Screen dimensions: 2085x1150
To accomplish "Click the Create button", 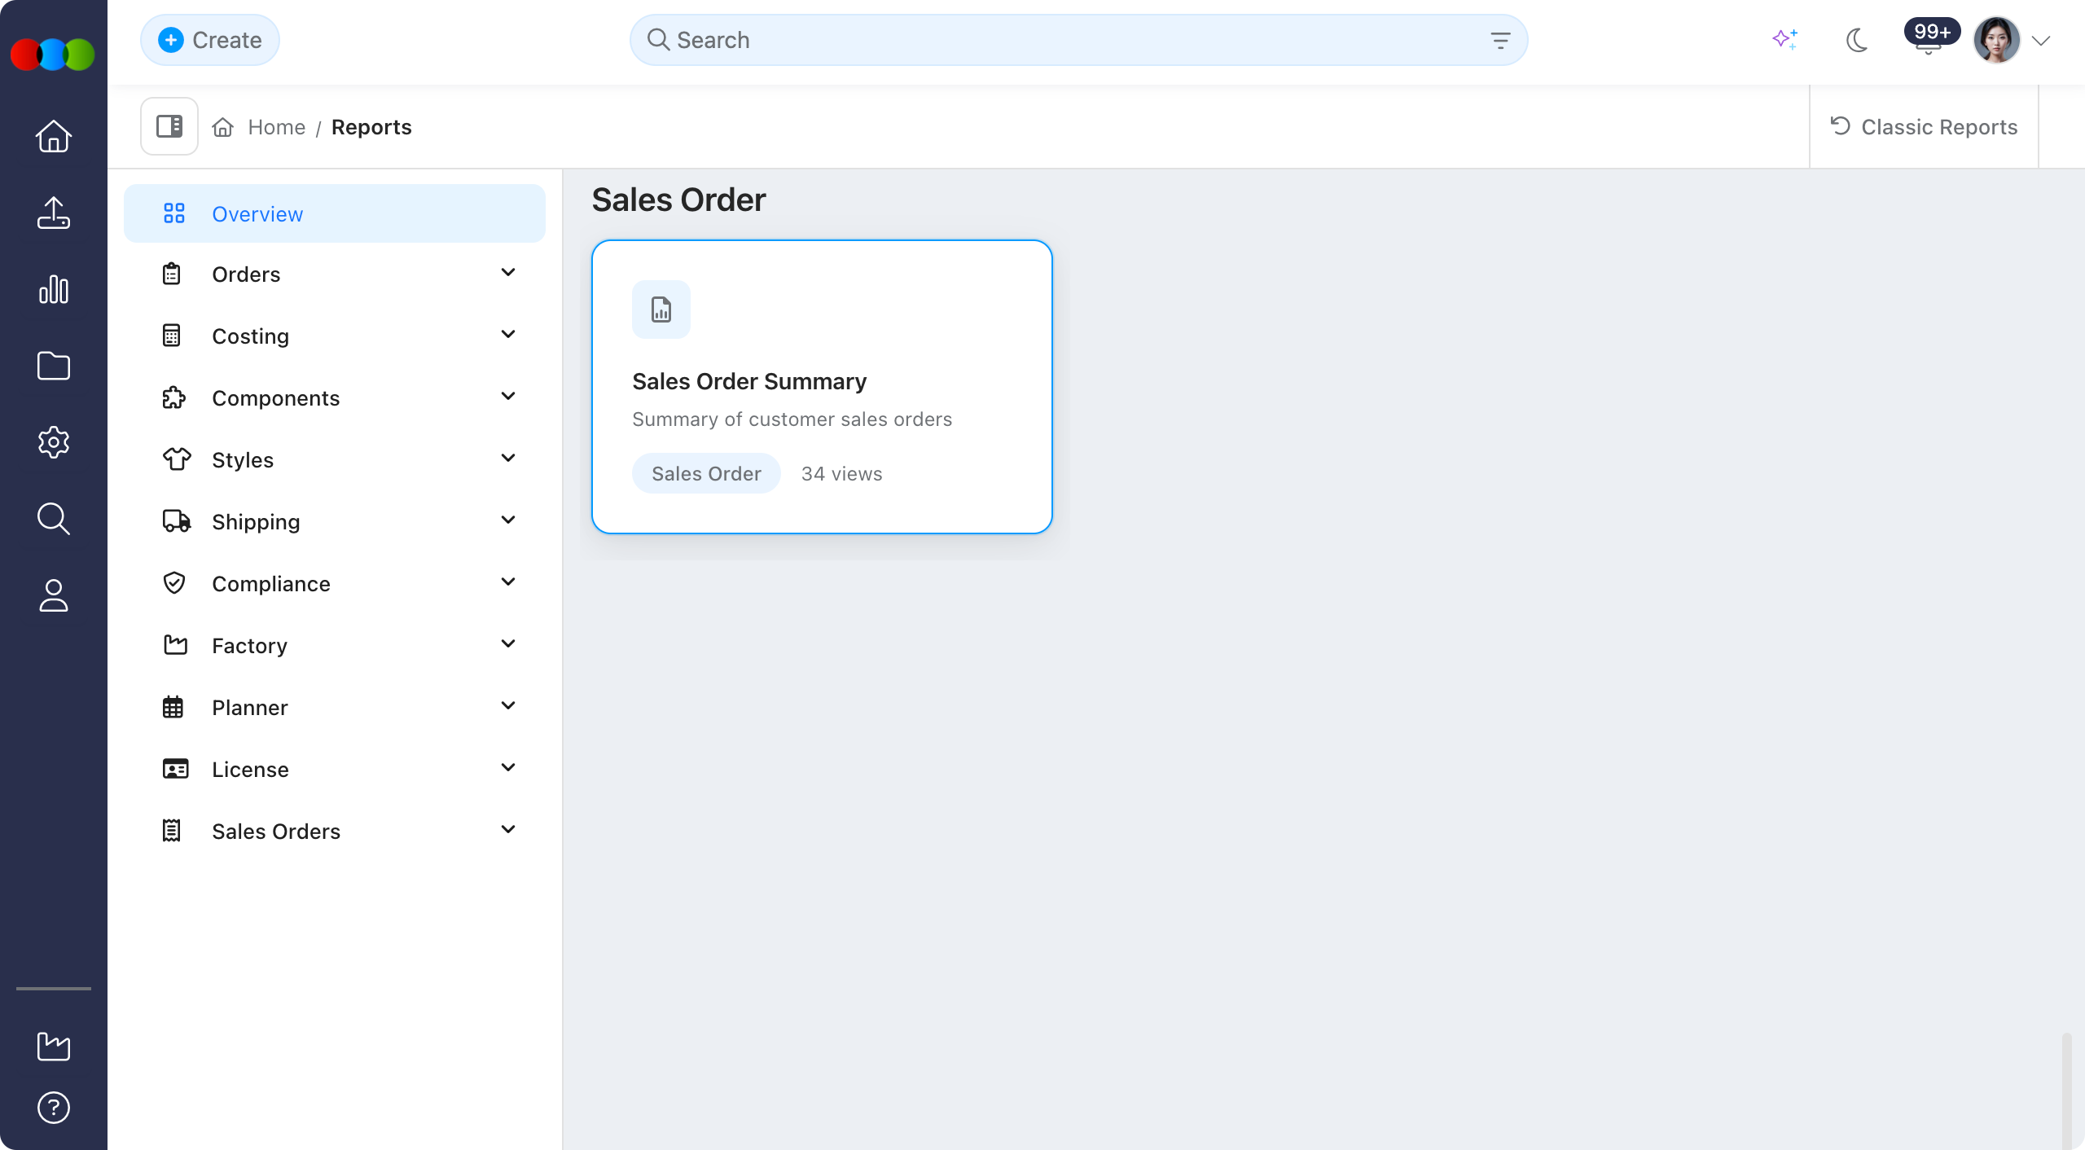I will [210, 40].
